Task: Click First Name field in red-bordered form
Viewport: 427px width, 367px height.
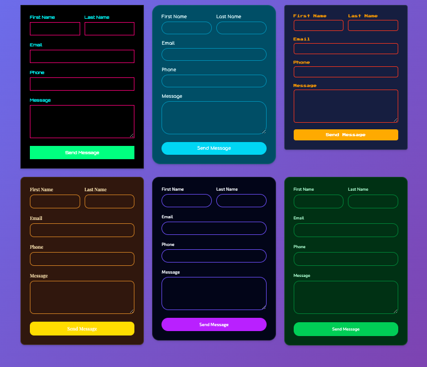Action: tap(318, 25)
